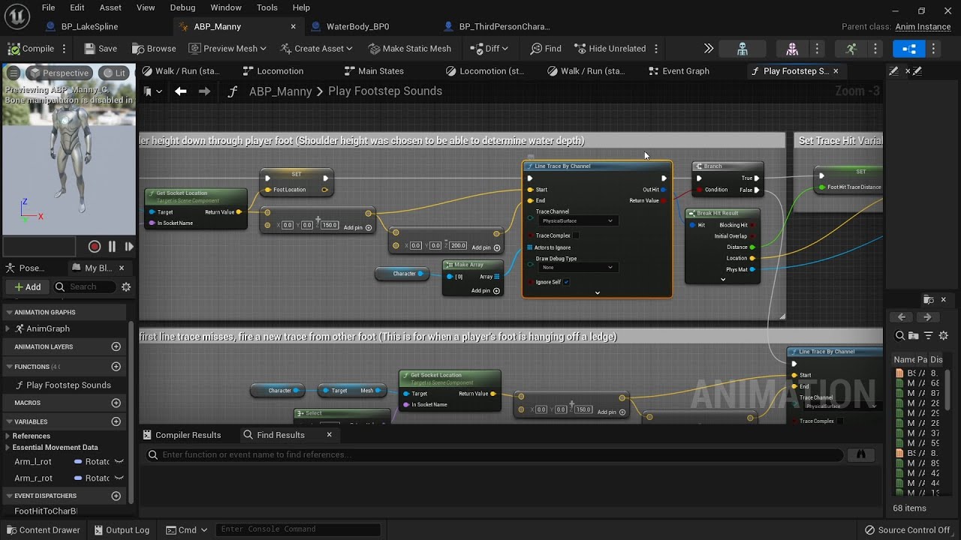
Task: Switch to the Main States tab
Action: (374, 71)
